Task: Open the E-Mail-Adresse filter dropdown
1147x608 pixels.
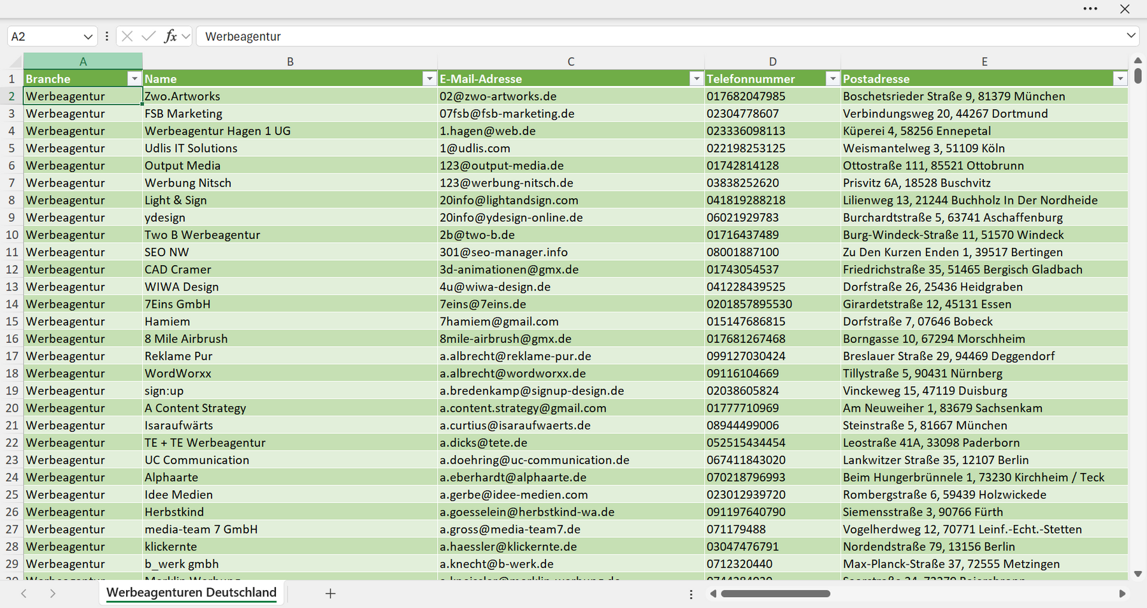Action: 696,78
